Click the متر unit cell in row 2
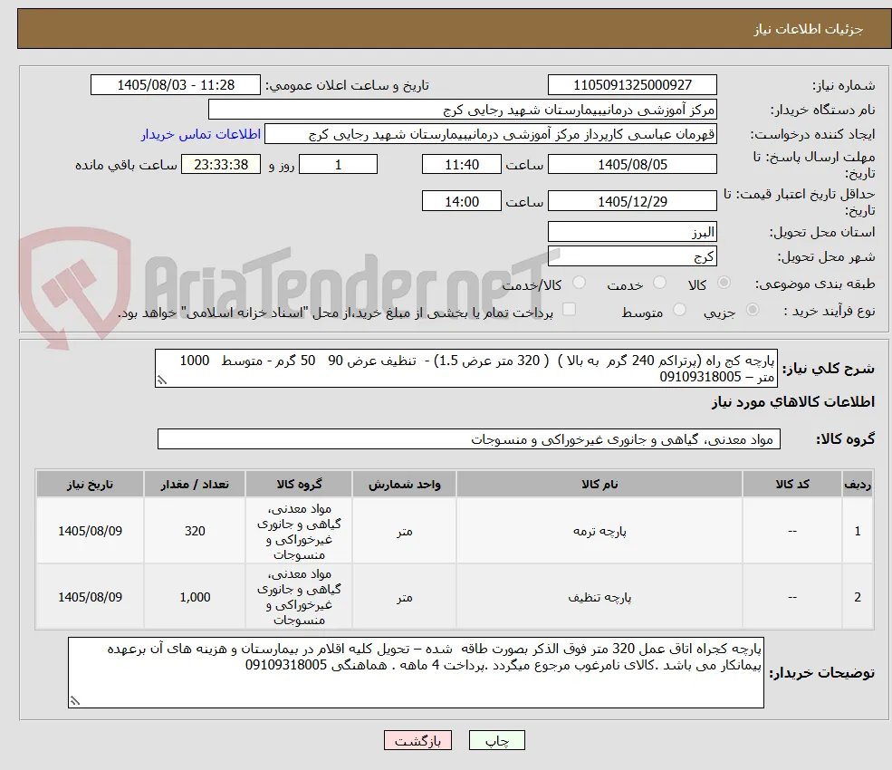The height and width of the screenshot is (770, 892). pyautogui.click(x=404, y=597)
